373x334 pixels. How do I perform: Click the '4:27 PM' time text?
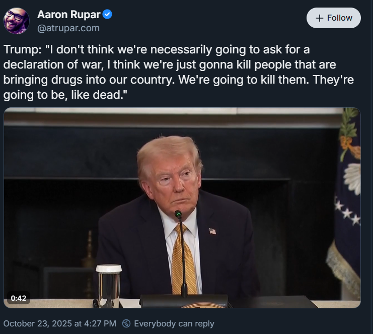[x=100, y=323]
